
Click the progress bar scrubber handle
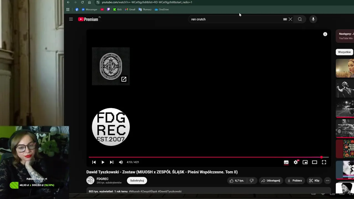click(321, 157)
